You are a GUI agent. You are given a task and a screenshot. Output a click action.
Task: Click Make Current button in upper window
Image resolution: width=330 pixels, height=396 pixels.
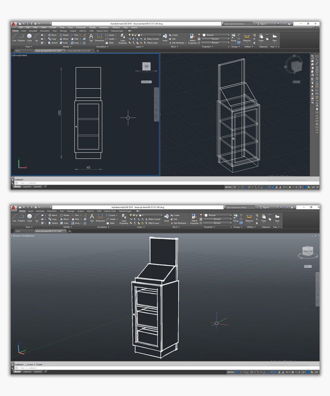[151, 39]
